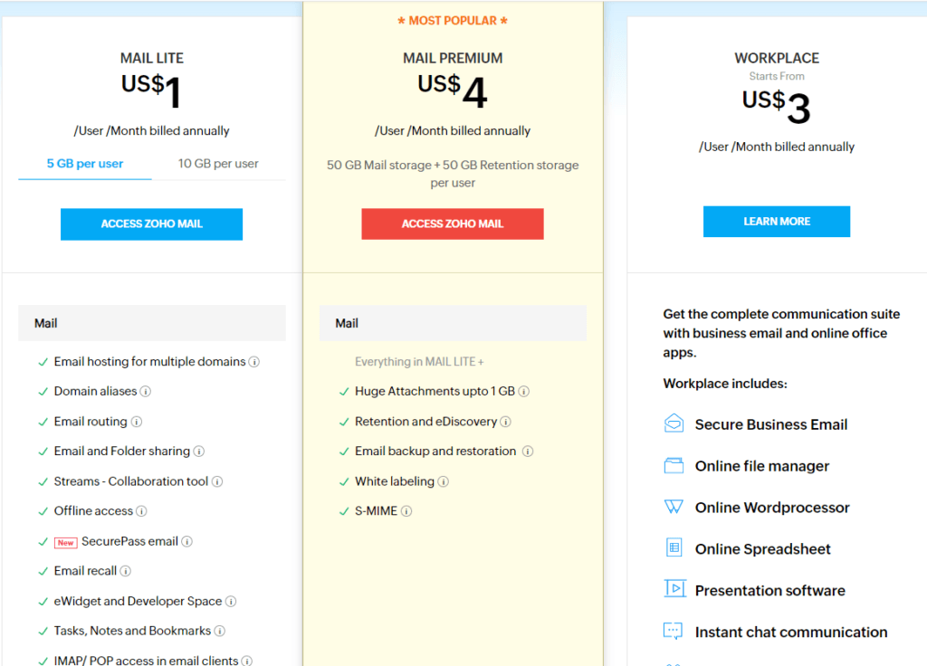Click info icon for Email and Folder sharing

point(199,452)
